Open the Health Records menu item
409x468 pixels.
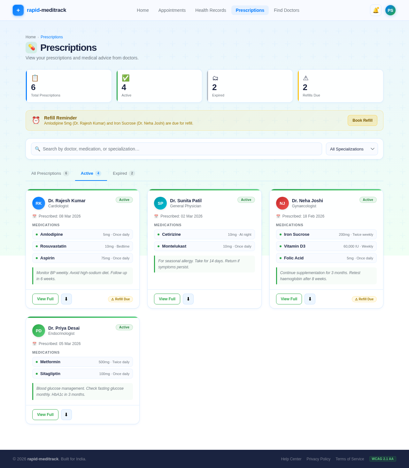[x=211, y=10]
